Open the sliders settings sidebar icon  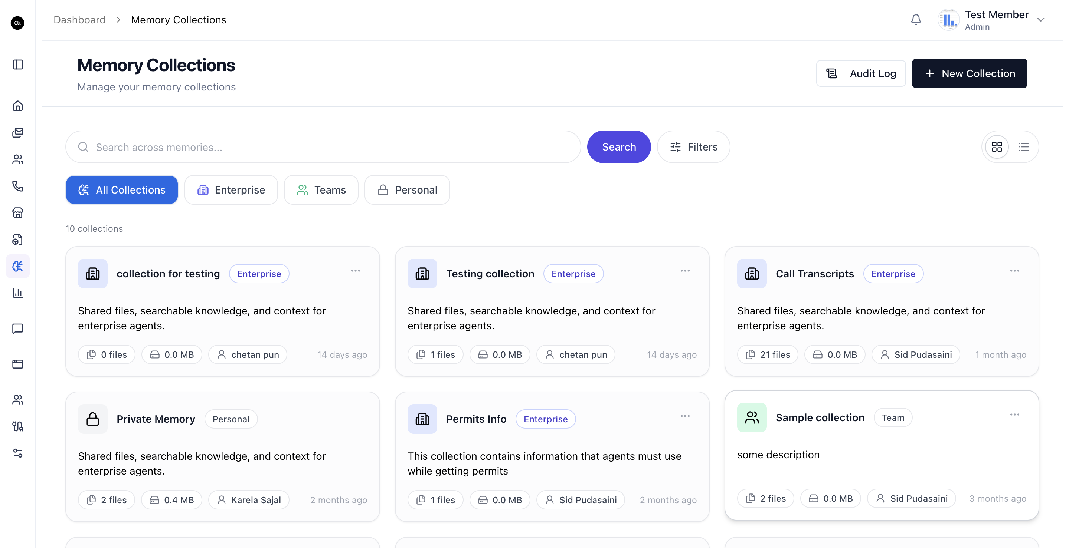coord(17,453)
